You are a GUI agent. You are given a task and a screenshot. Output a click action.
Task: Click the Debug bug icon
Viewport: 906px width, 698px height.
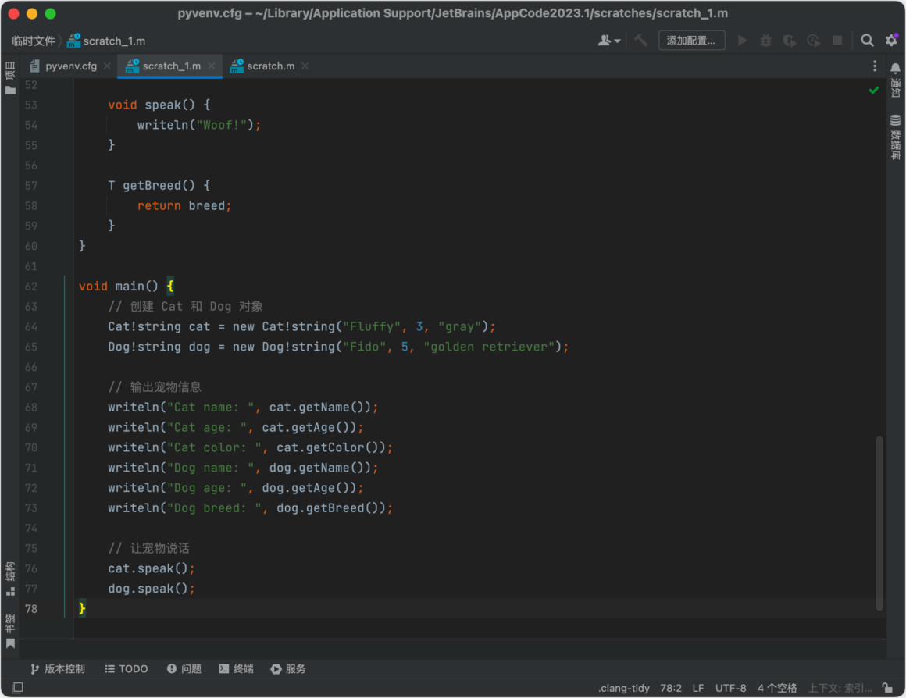[765, 41]
